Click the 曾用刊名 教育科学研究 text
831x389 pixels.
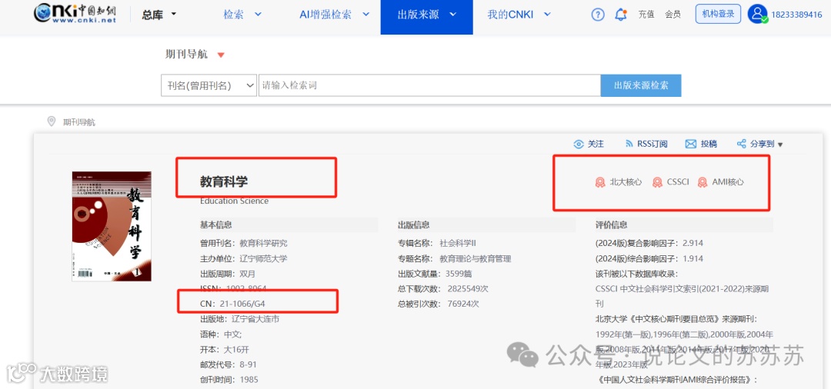coord(244,244)
